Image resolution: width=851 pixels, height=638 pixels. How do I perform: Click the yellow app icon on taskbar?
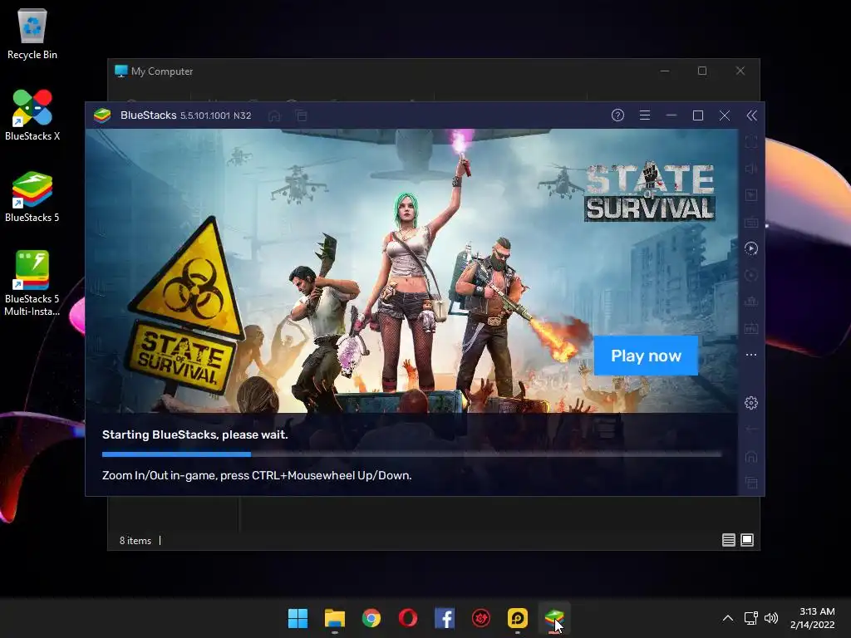pyautogui.click(x=518, y=618)
